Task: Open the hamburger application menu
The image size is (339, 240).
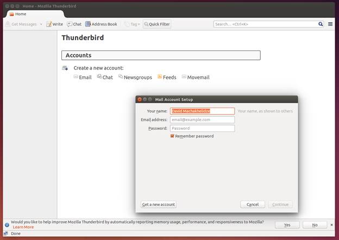Action: 330,24
